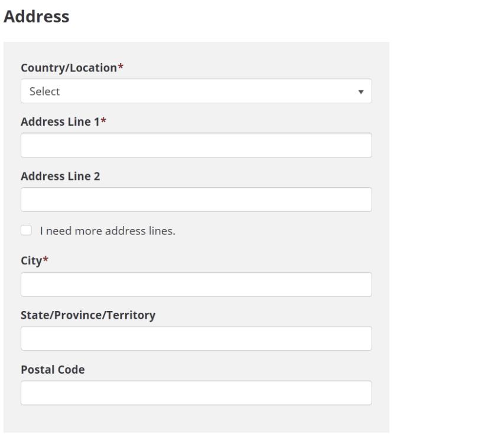Image resolution: width=491 pixels, height=435 pixels.
Task: Focus the Address Line 1 text field
Action: point(196,145)
